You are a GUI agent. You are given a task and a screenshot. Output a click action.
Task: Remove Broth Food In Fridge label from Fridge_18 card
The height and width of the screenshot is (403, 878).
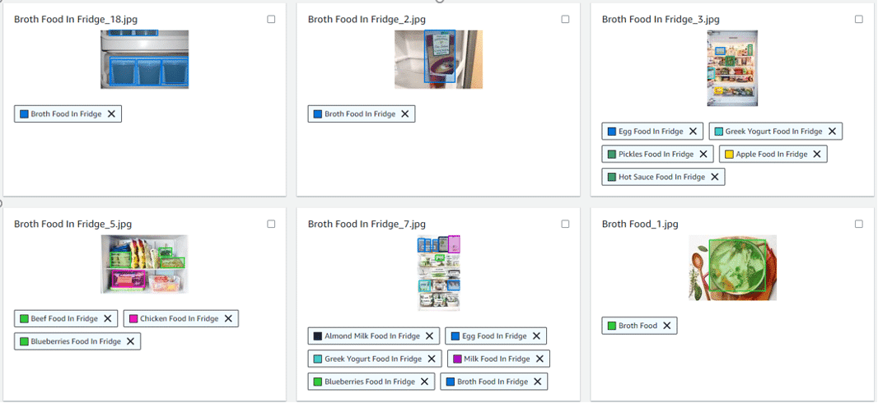point(111,114)
